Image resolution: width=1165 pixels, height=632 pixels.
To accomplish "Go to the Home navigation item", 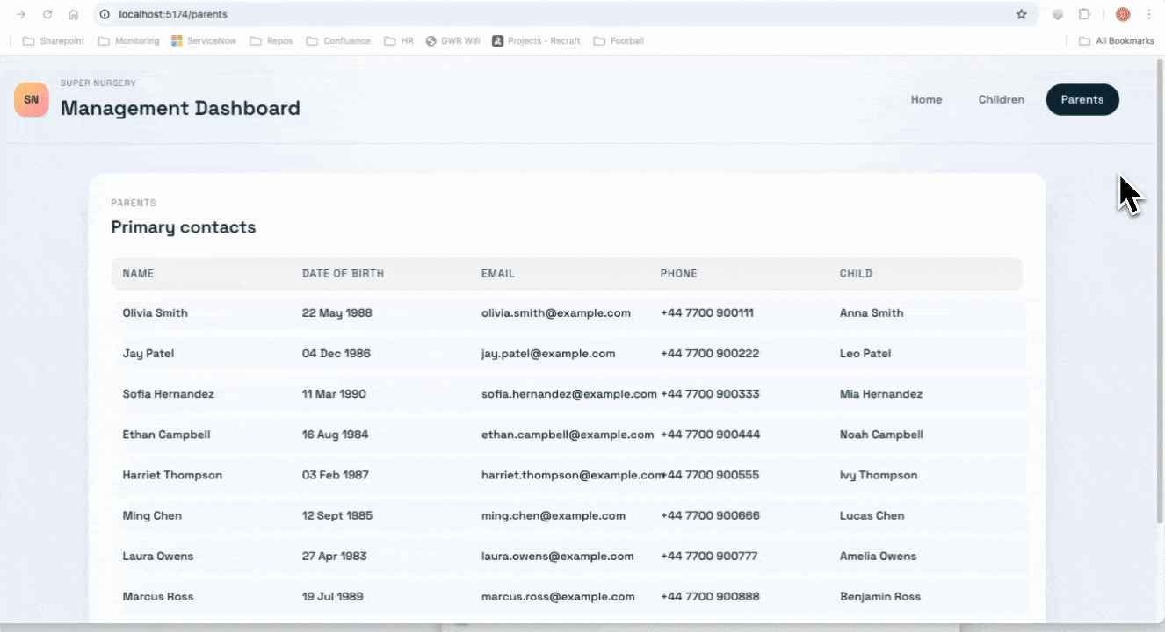I will [926, 99].
